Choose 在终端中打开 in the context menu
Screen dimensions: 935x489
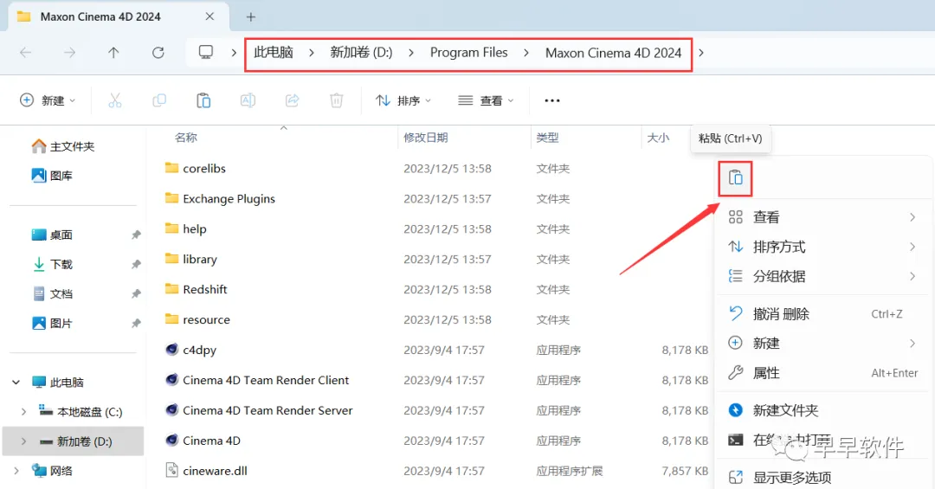tap(823, 440)
